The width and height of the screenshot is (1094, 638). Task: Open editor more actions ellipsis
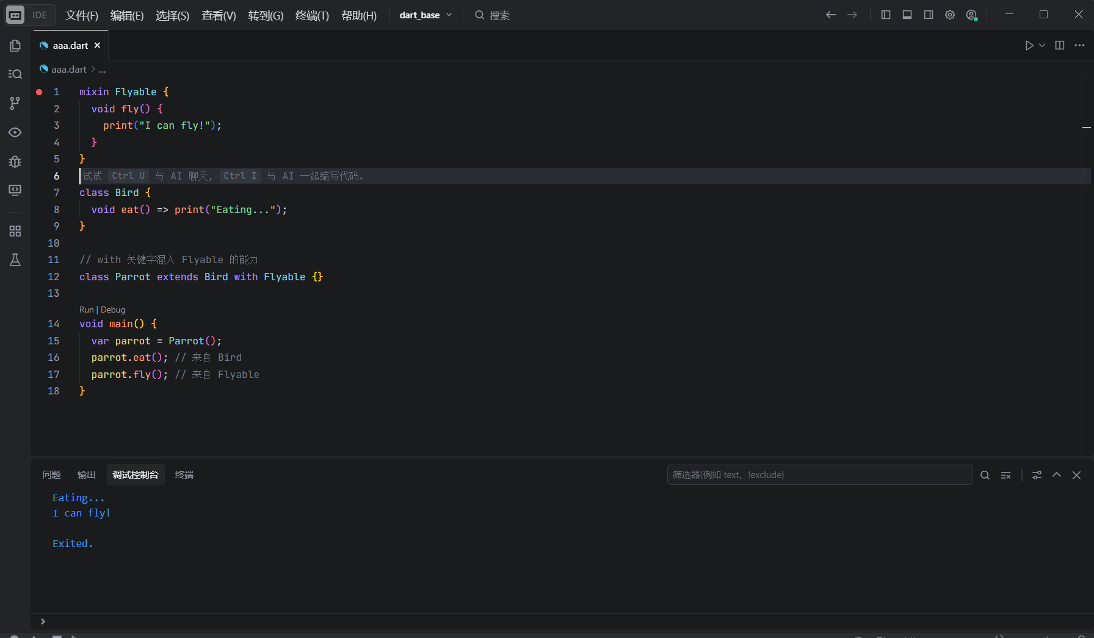click(1079, 45)
